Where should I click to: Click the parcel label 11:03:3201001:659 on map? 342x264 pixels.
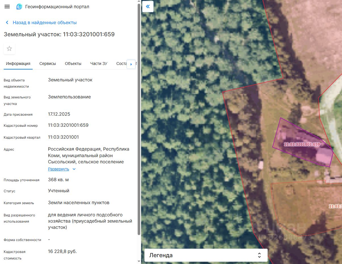click(x=302, y=144)
